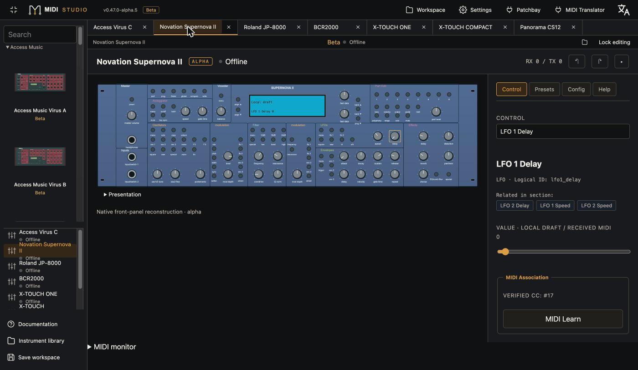Click the fader icon for BCR2000 device

tap(11, 282)
